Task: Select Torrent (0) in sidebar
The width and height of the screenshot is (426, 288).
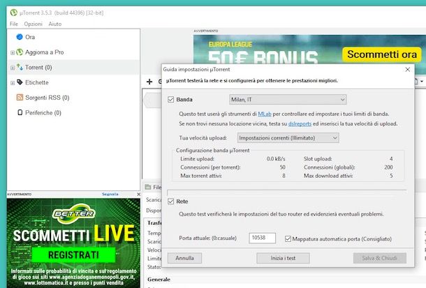Action: pos(38,67)
